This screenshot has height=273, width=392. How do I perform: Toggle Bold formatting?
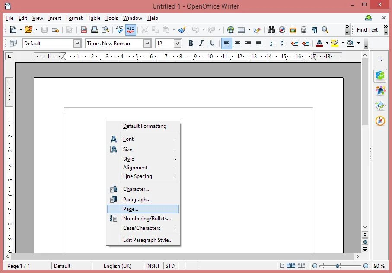coord(191,44)
